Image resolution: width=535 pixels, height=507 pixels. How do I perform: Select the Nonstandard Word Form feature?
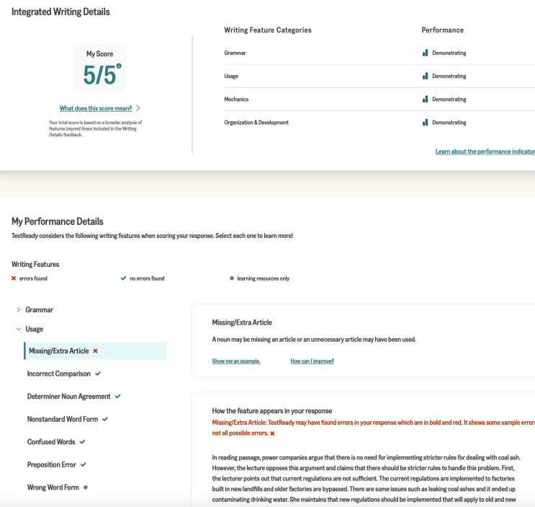[x=63, y=419]
